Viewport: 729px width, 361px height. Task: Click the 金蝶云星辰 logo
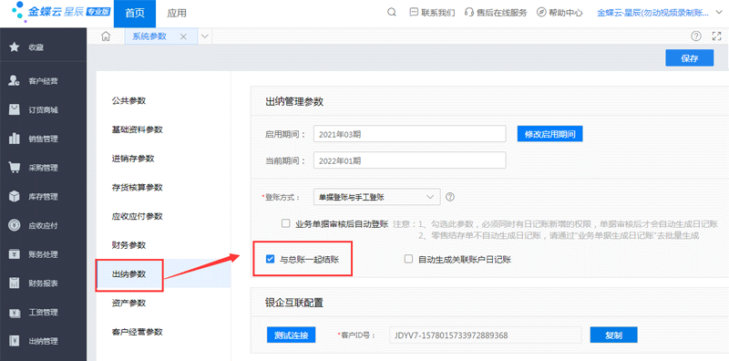[61, 11]
